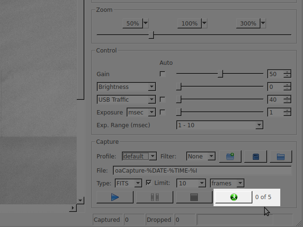Click the Captured status label

pos(107,219)
